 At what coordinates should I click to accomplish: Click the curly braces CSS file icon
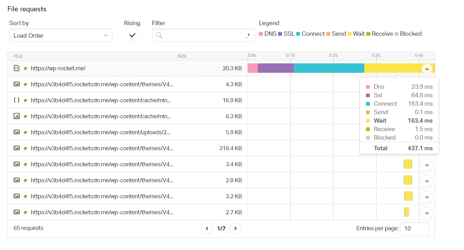17,100
